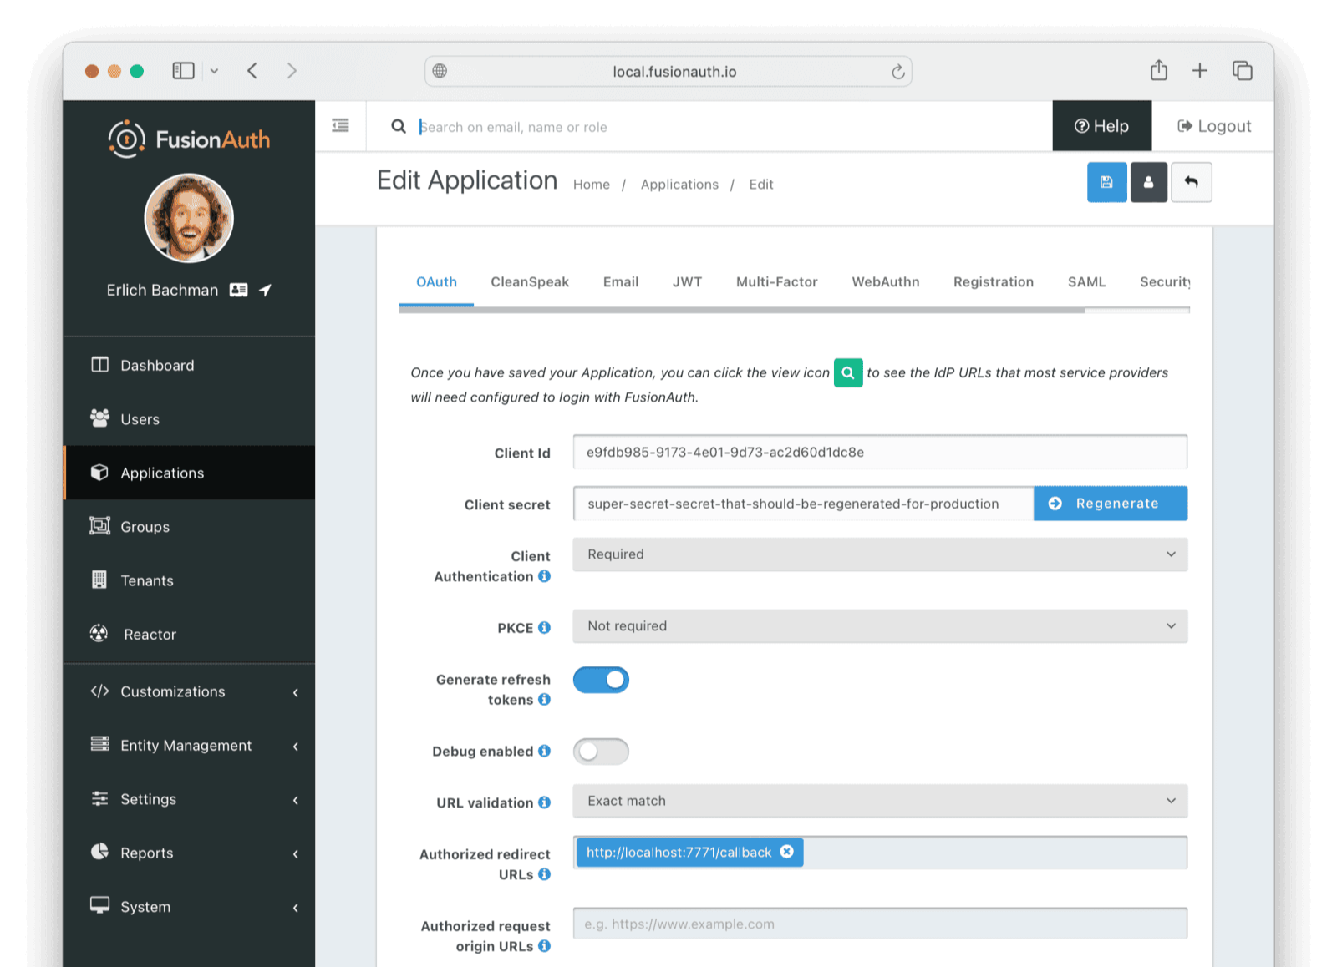Open the Help button

[1101, 126]
